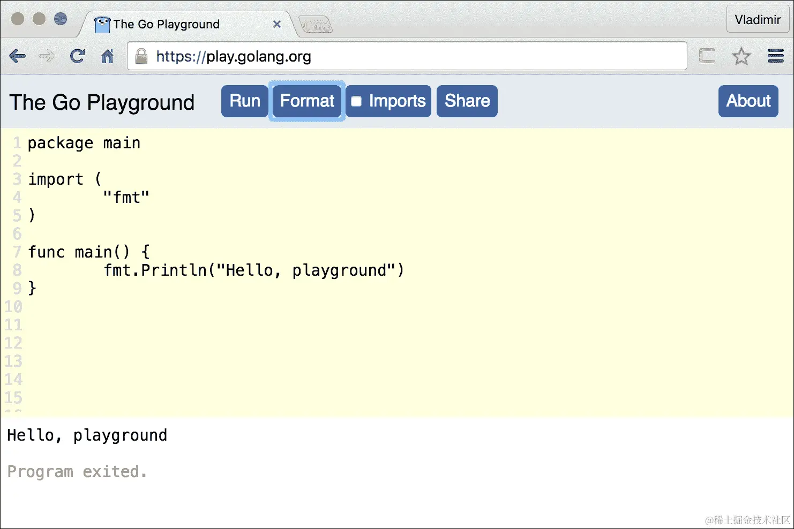This screenshot has height=529, width=794.
Task: Open the browser home page
Action: coord(107,56)
